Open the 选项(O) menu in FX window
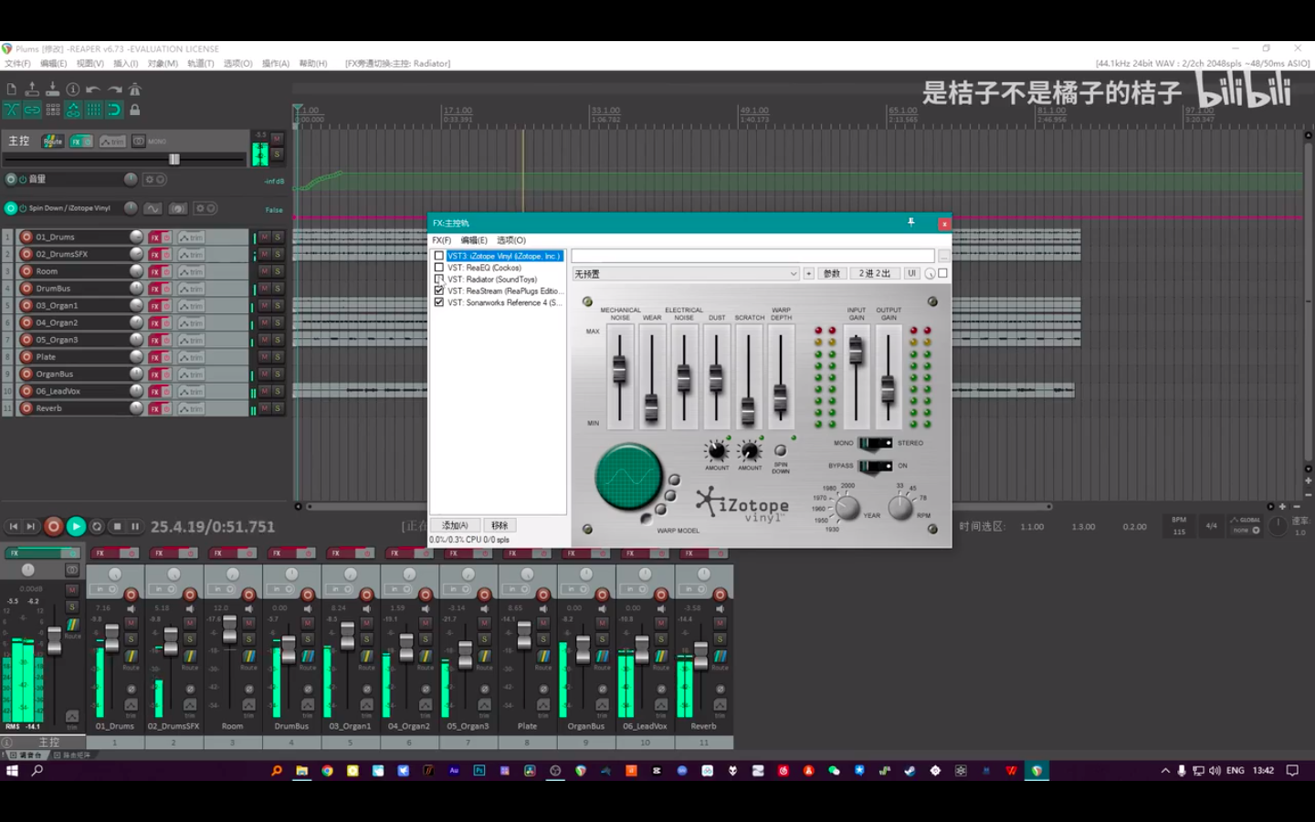The height and width of the screenshot is (822, 1315). pyautogui.click(x=511, y=240)
